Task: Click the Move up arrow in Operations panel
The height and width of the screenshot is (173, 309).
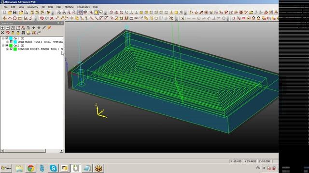Action: [34, 28]
